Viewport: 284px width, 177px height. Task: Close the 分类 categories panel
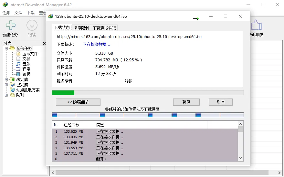pos(44,43)
